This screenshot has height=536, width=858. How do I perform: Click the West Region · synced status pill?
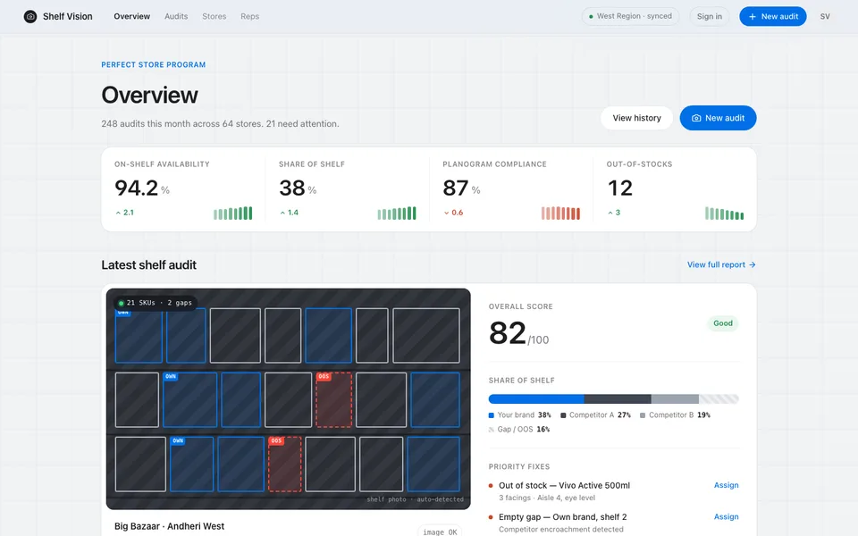pos(630,16)
